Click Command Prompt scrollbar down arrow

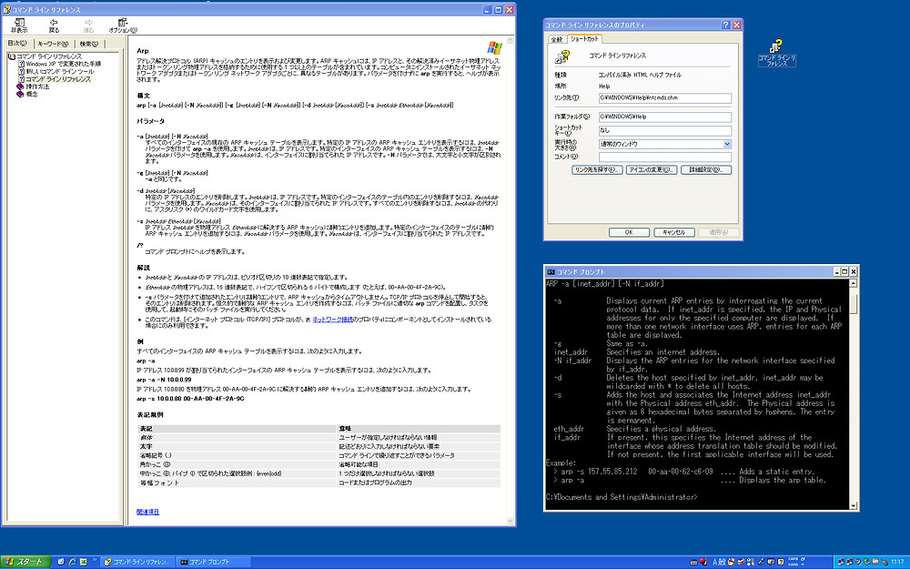[854, 505]
